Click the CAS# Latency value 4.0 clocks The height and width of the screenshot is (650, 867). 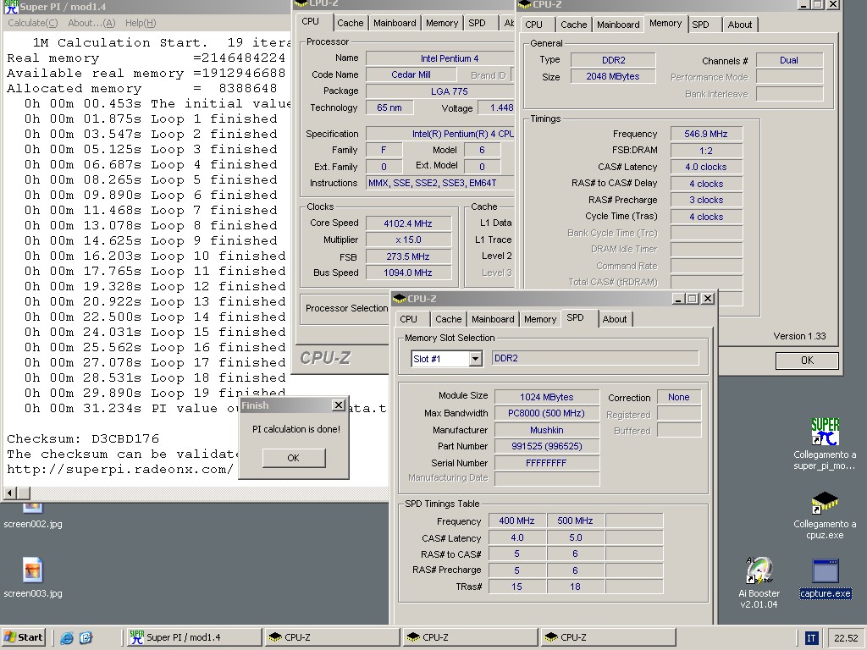click(x=706, y=167)
